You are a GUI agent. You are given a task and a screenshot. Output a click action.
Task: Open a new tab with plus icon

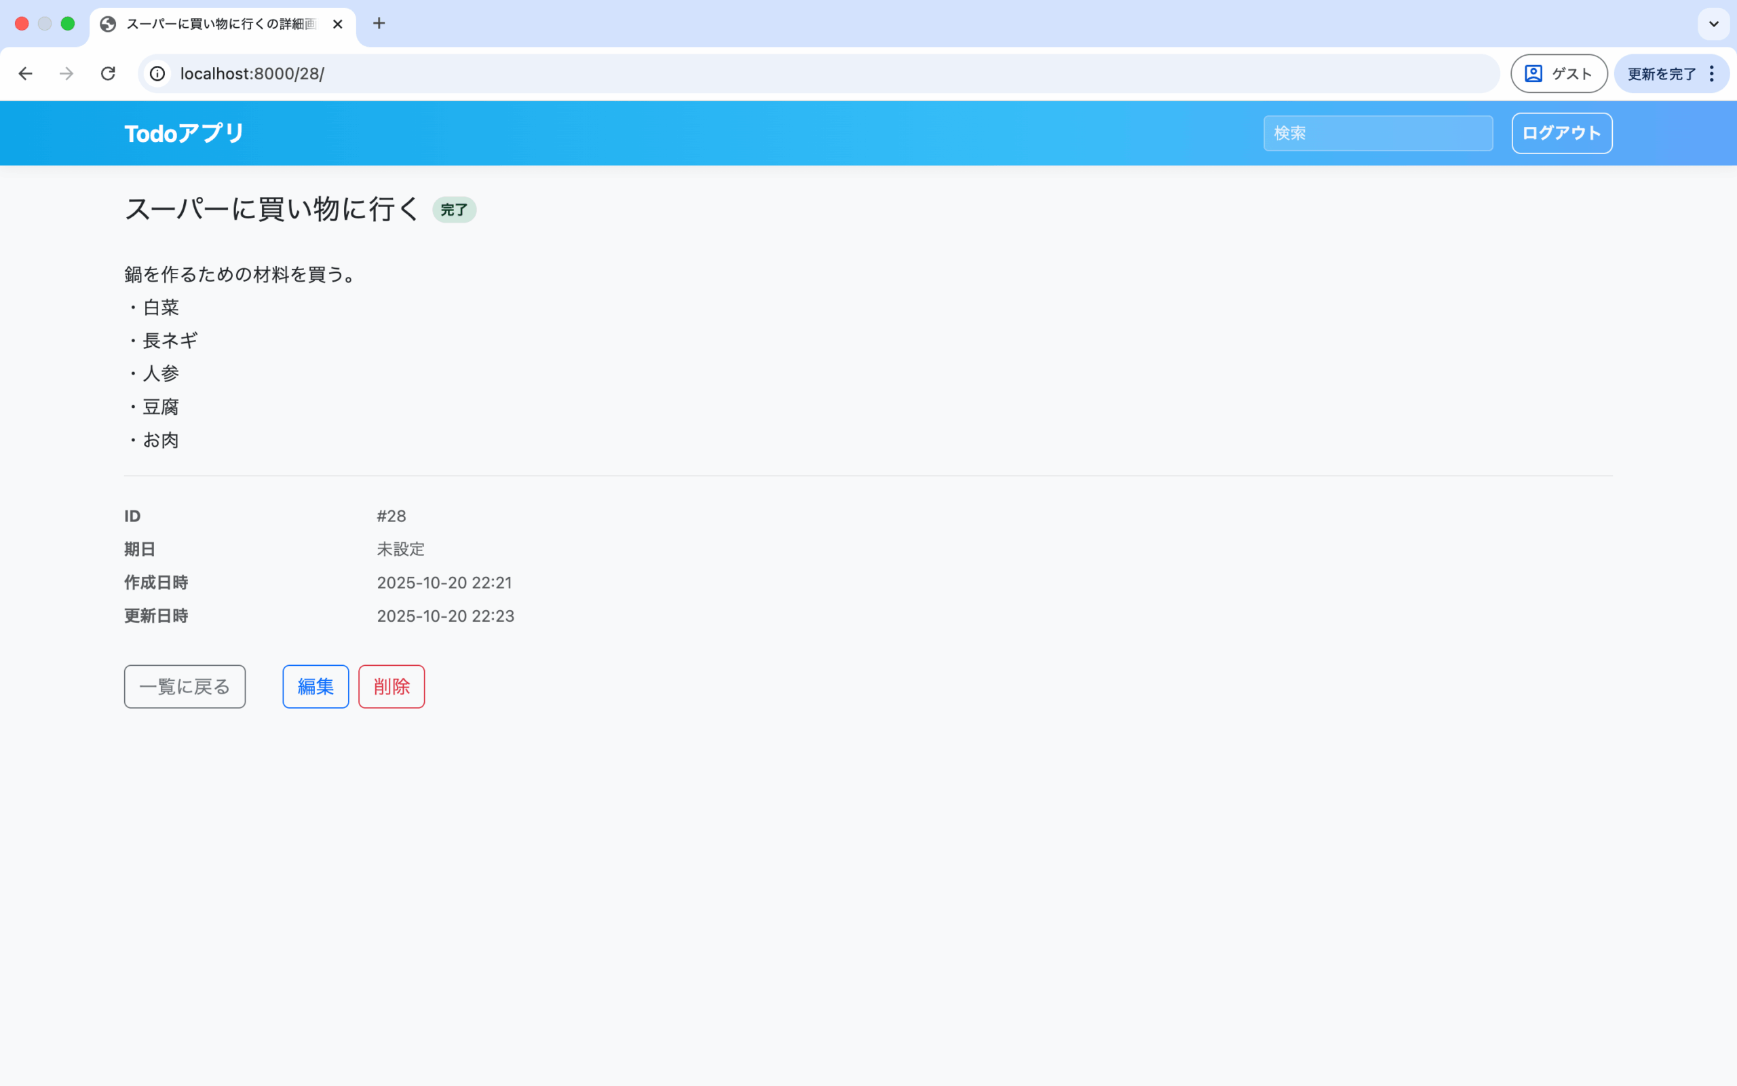[x=379, y=24]
